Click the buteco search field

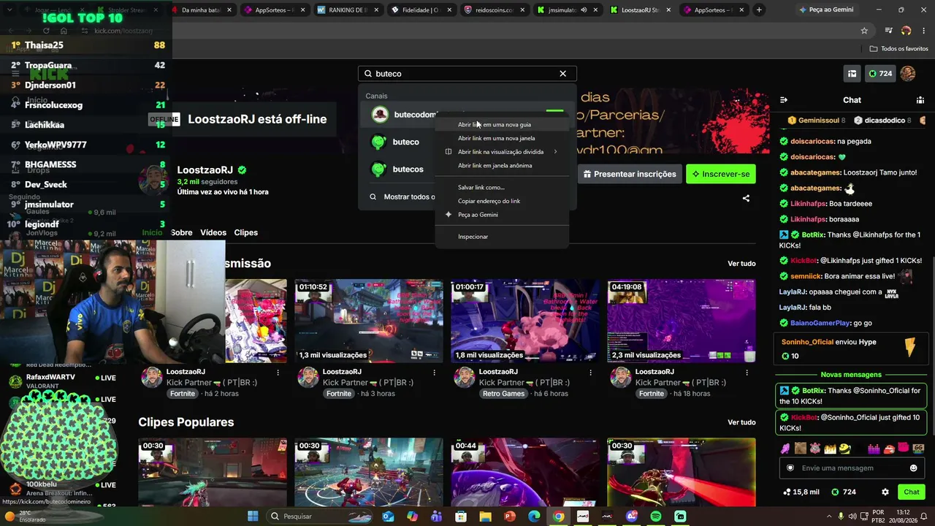pyautogui.click(x=467, y=74)
